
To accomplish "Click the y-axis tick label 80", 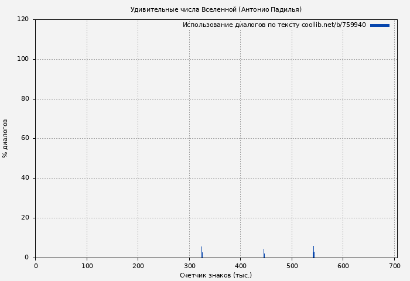I will [x=25, y=99].
